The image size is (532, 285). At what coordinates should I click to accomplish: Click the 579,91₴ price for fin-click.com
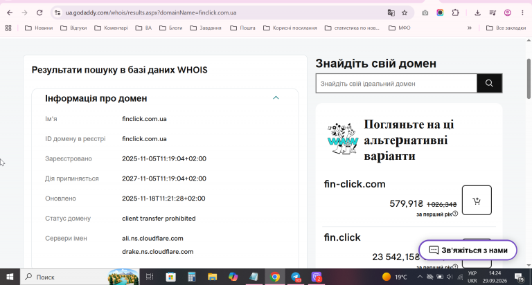coord(406,203)
